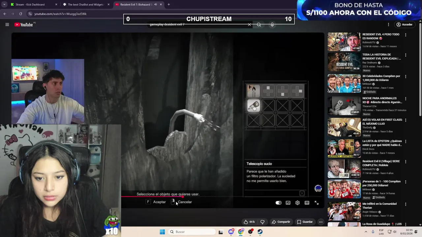Reload the page in Chrome
Viewport: 422px width, 237px height.
click(x=20, y=14)
